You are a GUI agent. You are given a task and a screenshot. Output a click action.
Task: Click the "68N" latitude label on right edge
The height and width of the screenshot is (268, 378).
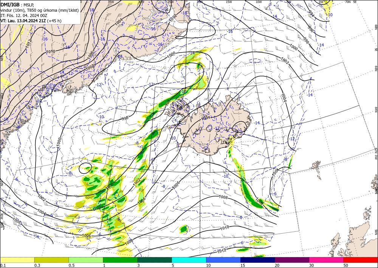point(376,26)
